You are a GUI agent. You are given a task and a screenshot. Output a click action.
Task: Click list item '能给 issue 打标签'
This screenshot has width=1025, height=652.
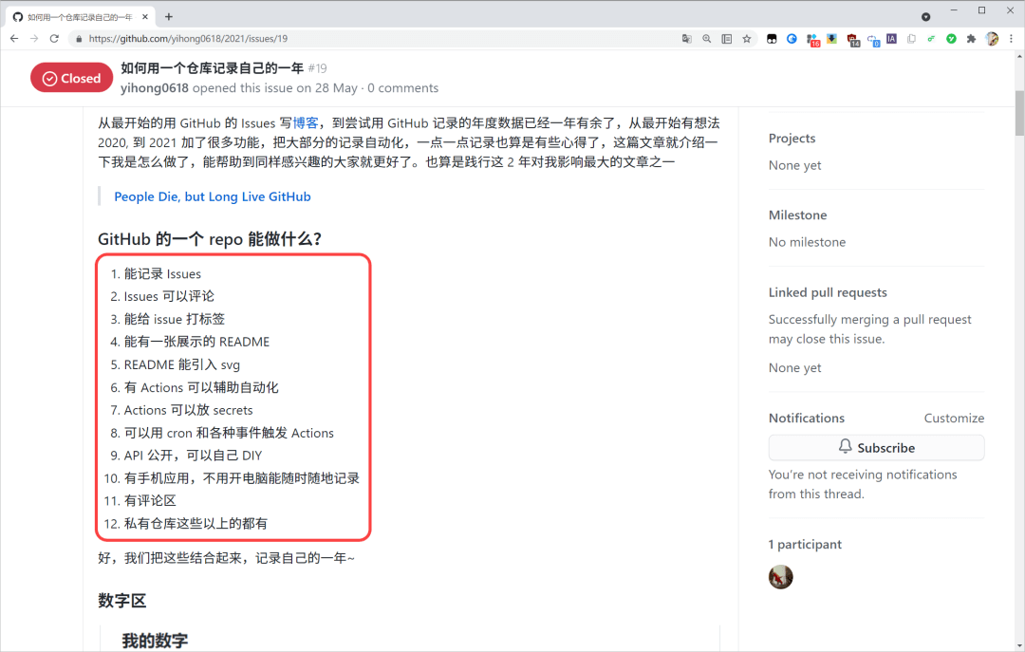[175, 319]
